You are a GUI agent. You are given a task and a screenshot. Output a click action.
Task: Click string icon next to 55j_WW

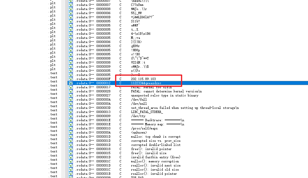pos(71,13)
